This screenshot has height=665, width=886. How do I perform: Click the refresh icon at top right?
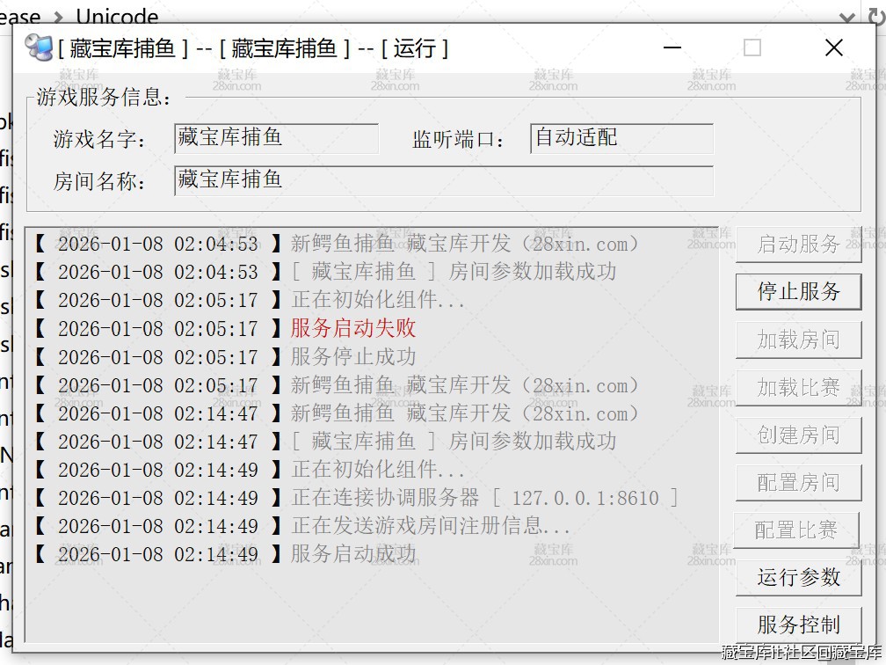tap(875, 16)
